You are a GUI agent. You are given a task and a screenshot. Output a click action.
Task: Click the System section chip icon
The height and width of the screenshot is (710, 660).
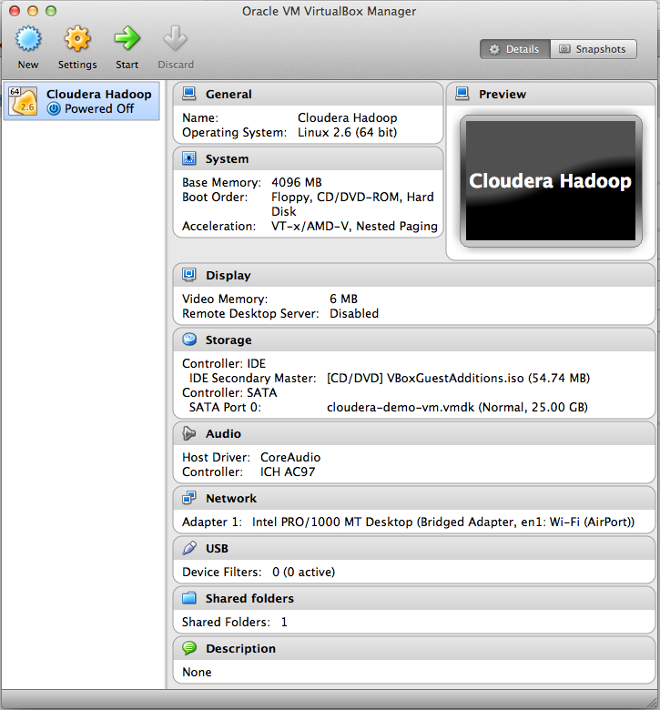click(188, 158)
